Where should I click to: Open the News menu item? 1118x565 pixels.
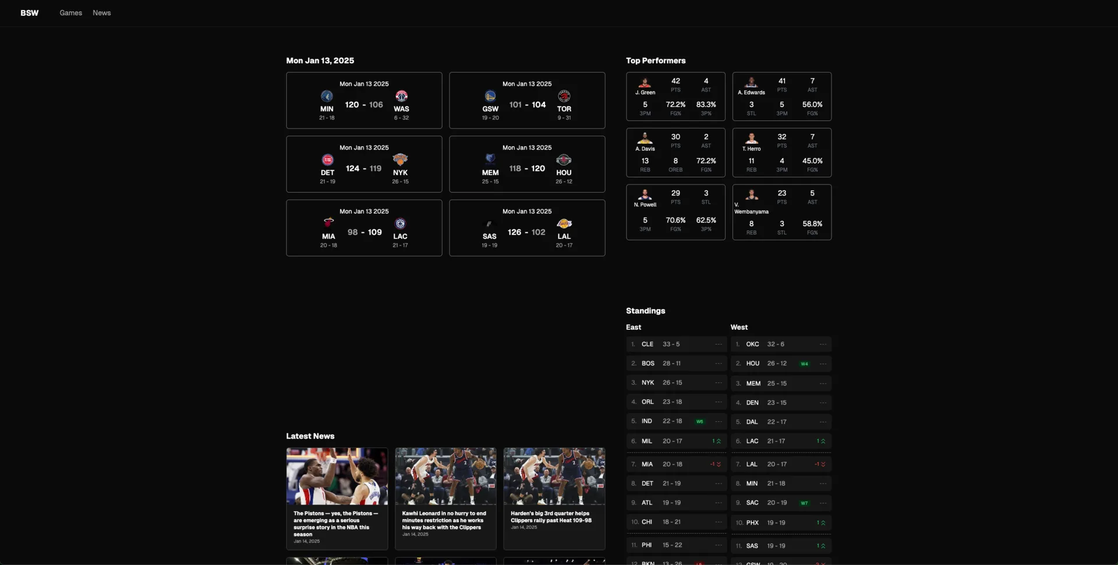click(101, 13)
